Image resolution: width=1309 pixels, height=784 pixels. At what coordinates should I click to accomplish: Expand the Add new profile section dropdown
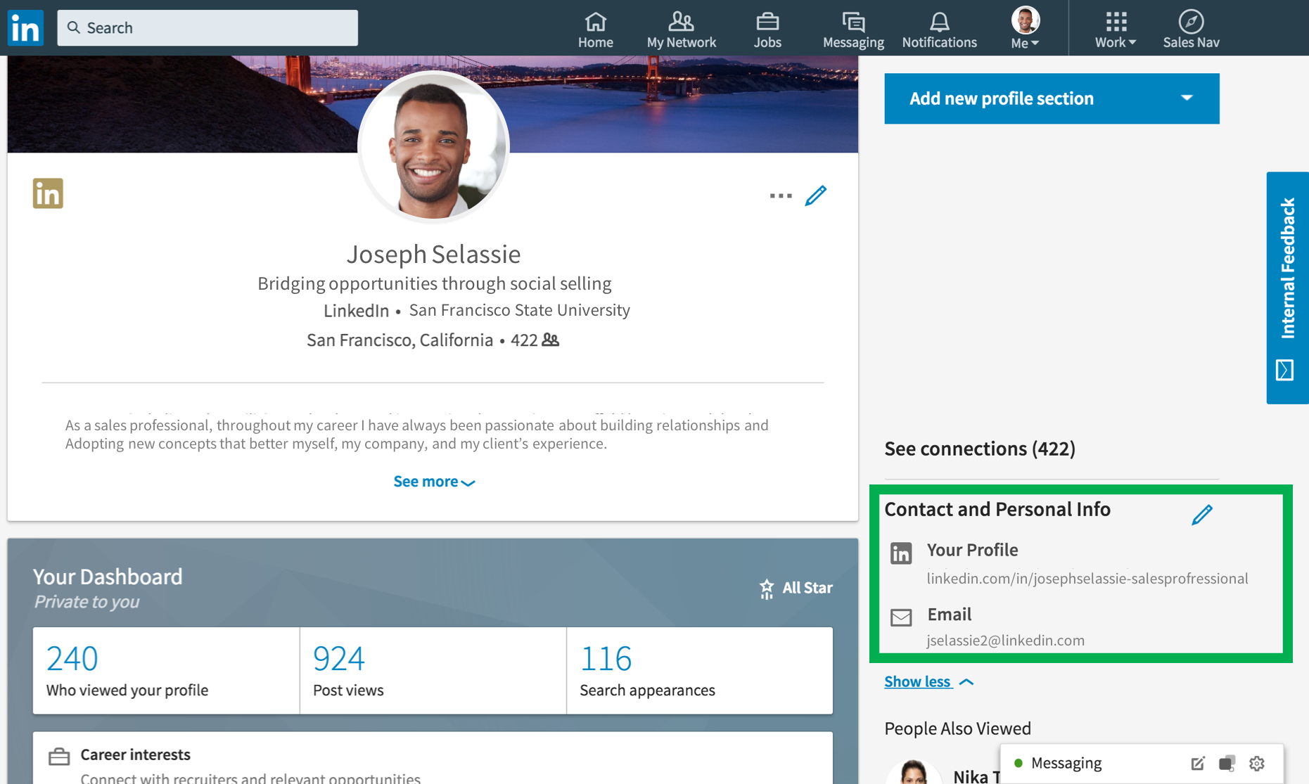click(x=1052, y=98)
